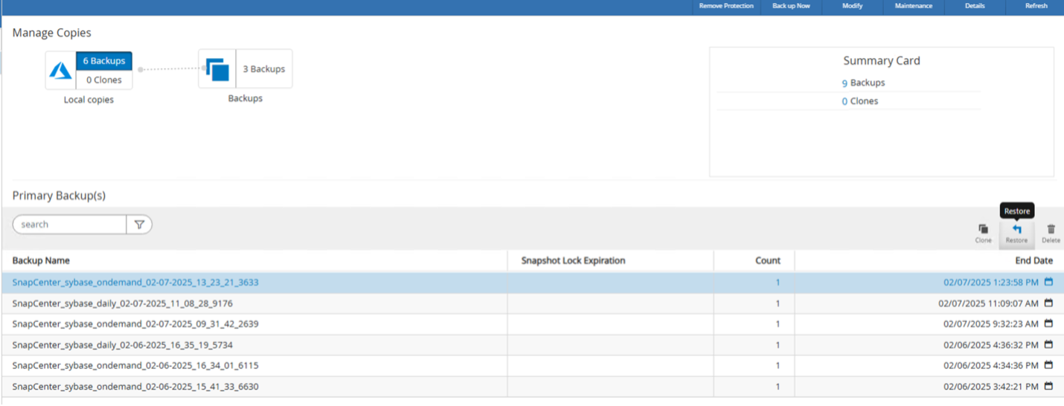The image size is (1064, 406).
Task: Select backup SnapCenter_sybase_daily_02-07-2025_11_08_28_9176
Action: point(123,303)
